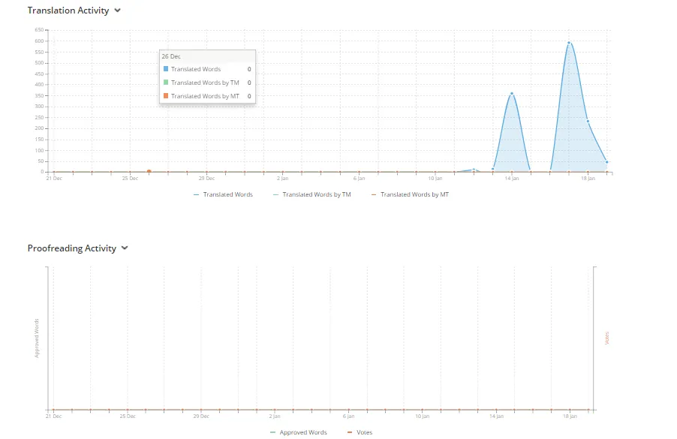Screen dimensions: 677x439
Task: Select the 14 Jan peak data point
Action: 512,93
